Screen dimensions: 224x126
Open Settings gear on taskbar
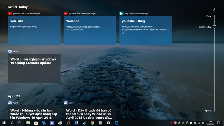click(108, 123)
